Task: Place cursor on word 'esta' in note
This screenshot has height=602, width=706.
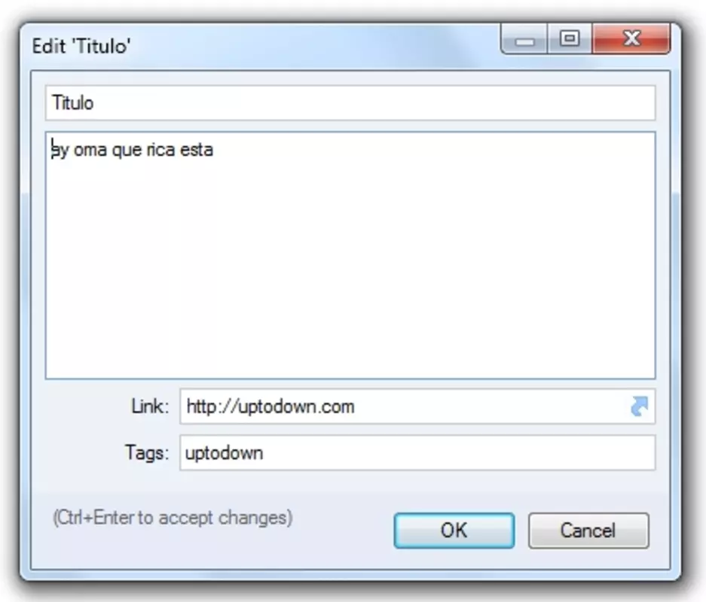Action: point(197,150)
